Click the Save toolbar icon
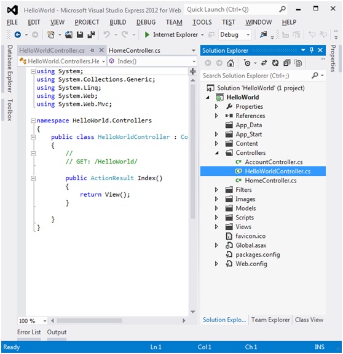 [80, 35]
